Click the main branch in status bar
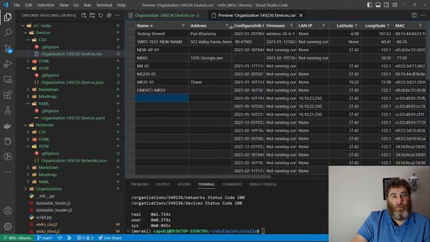 coord(45,238)
